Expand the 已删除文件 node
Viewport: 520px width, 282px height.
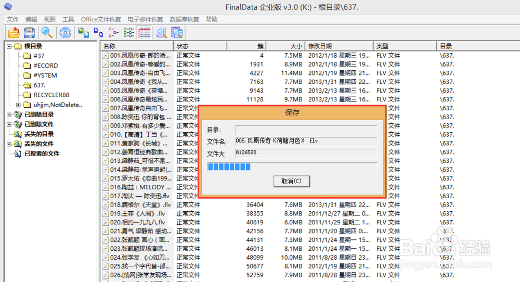9,124
